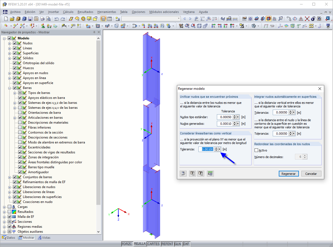This screenshot has height=247, width=333.
Task: Open the Herramientas menu
Action: [x=107, y=12]
